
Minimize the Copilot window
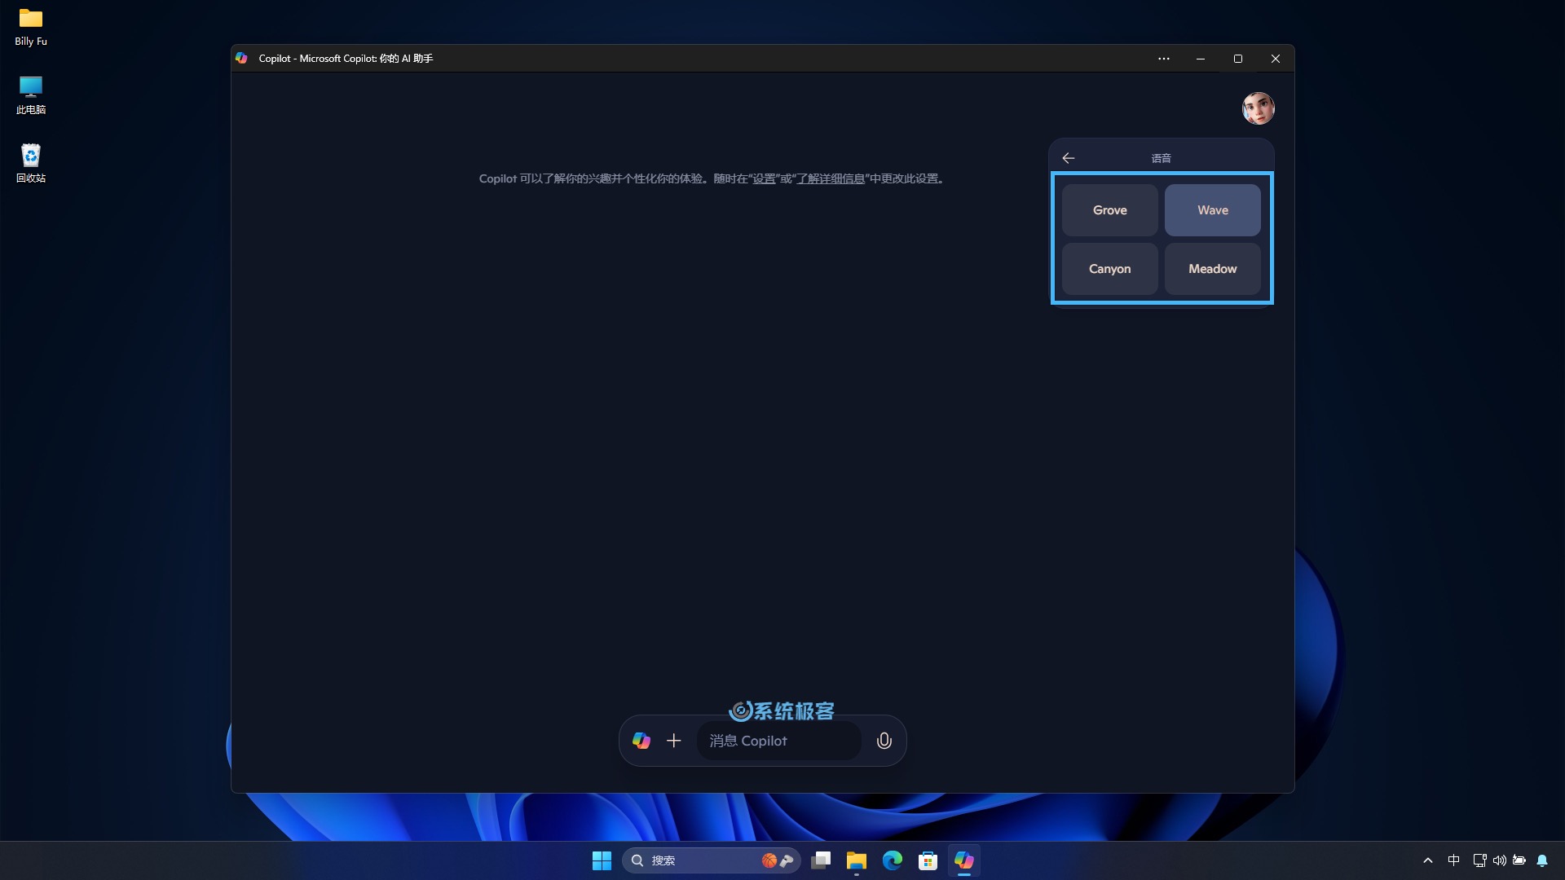1201,59
